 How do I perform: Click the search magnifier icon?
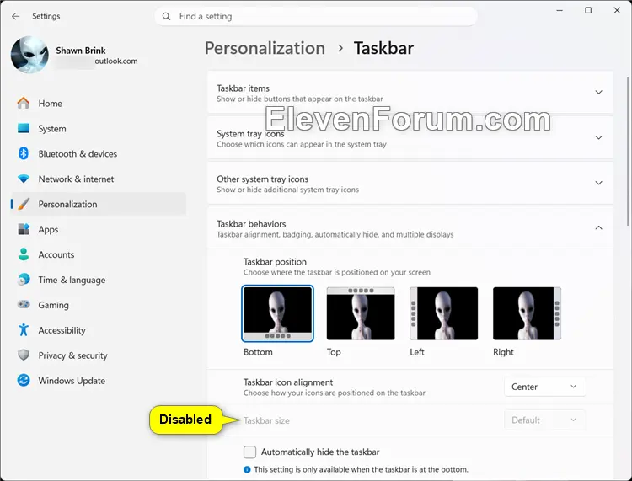(166, 17)
